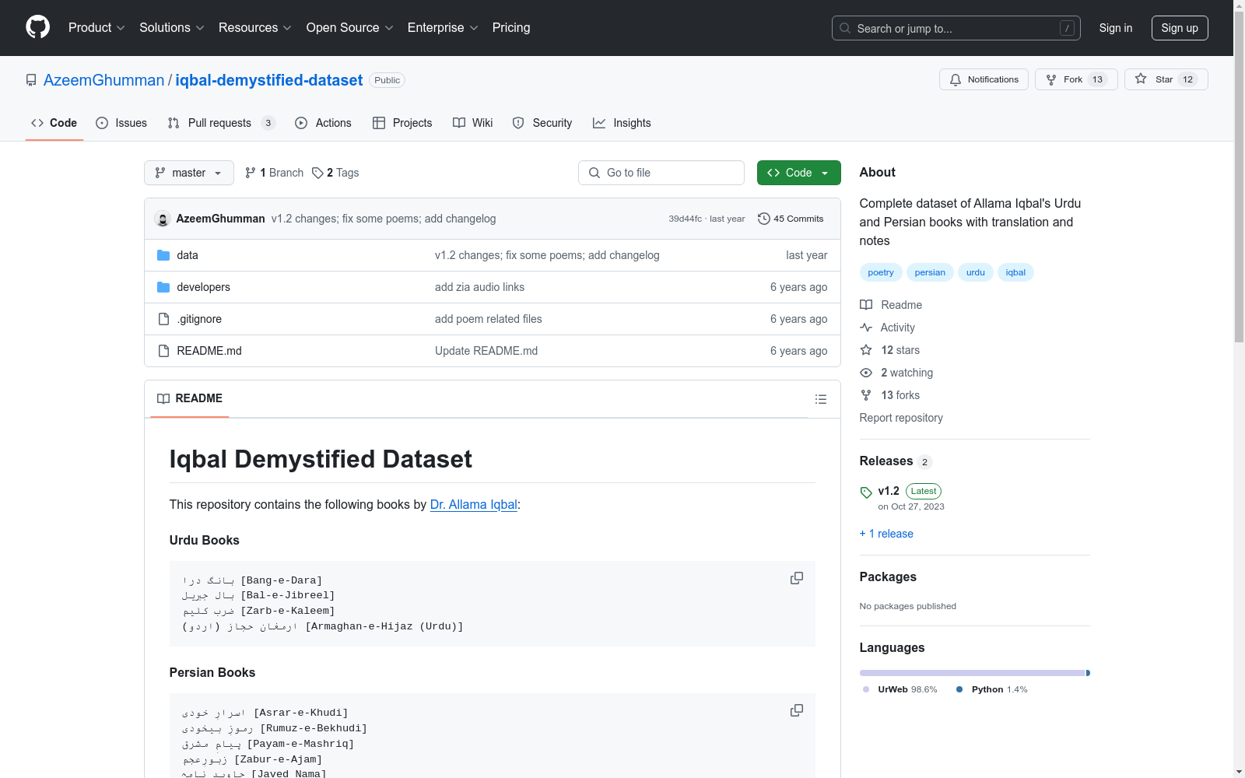Click the Sign in link
The width and height of the screenshot is (1245, 778).
(x=1116, y=28)
